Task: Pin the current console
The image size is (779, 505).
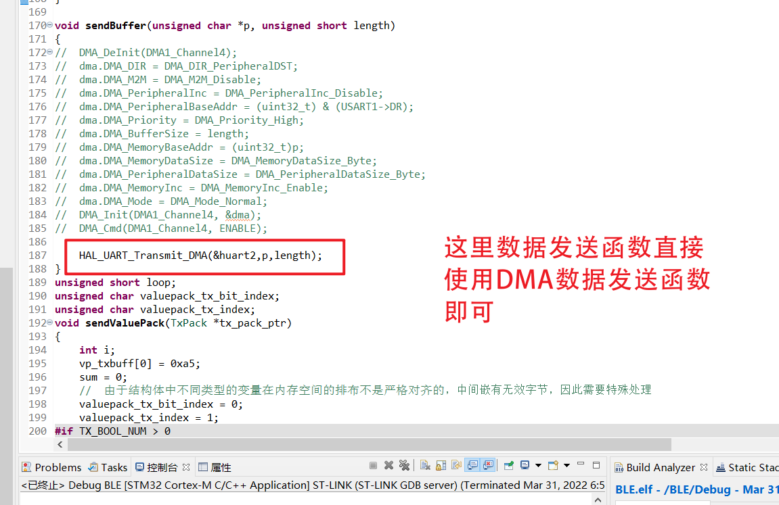Action: tap(508, 465)
